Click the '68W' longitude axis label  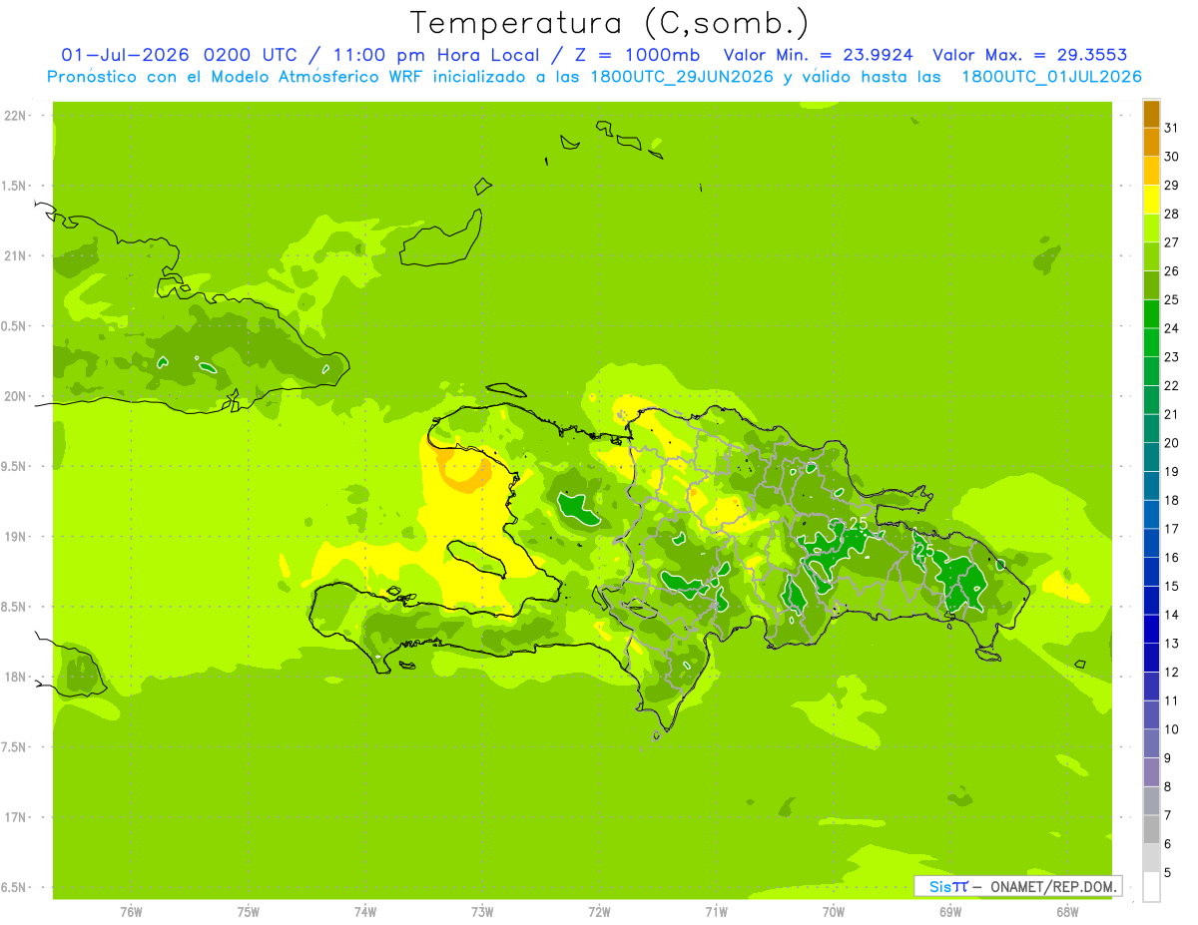[1067, 912]
